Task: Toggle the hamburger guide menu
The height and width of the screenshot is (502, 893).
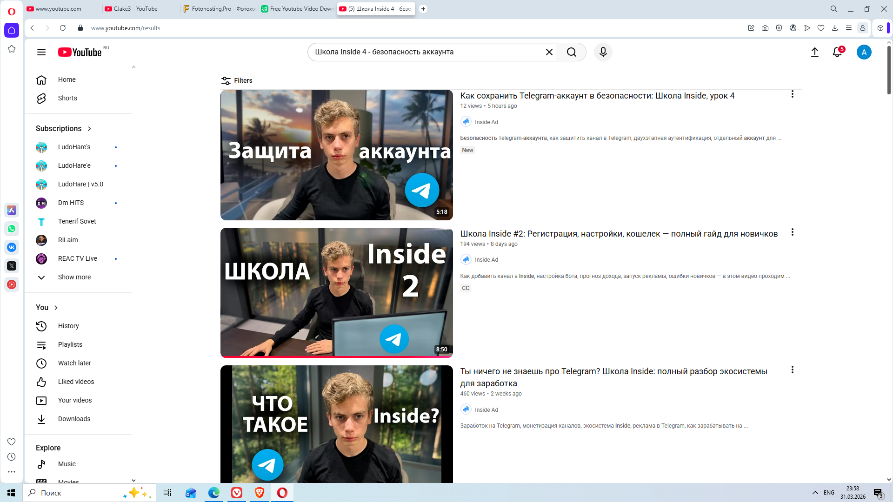Action: coord(41,52)
